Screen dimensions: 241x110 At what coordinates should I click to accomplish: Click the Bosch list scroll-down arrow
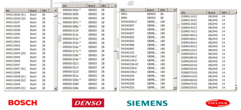coord(56,89)
